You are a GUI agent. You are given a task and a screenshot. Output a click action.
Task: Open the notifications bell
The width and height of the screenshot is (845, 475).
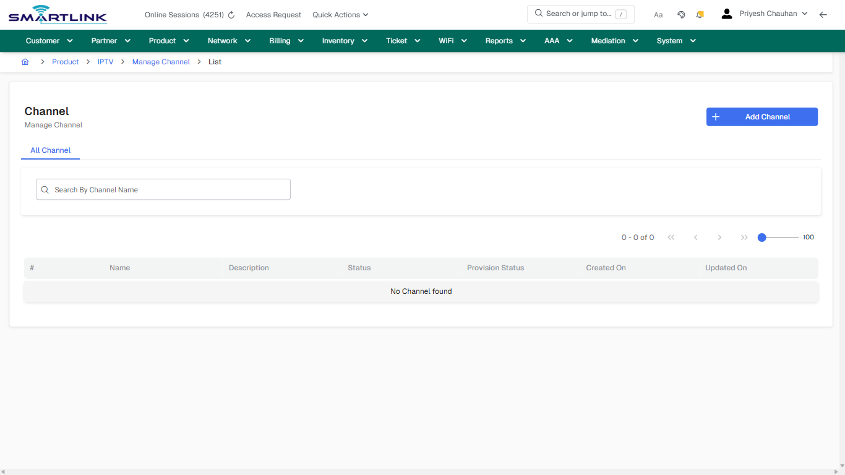click(700, 14)
